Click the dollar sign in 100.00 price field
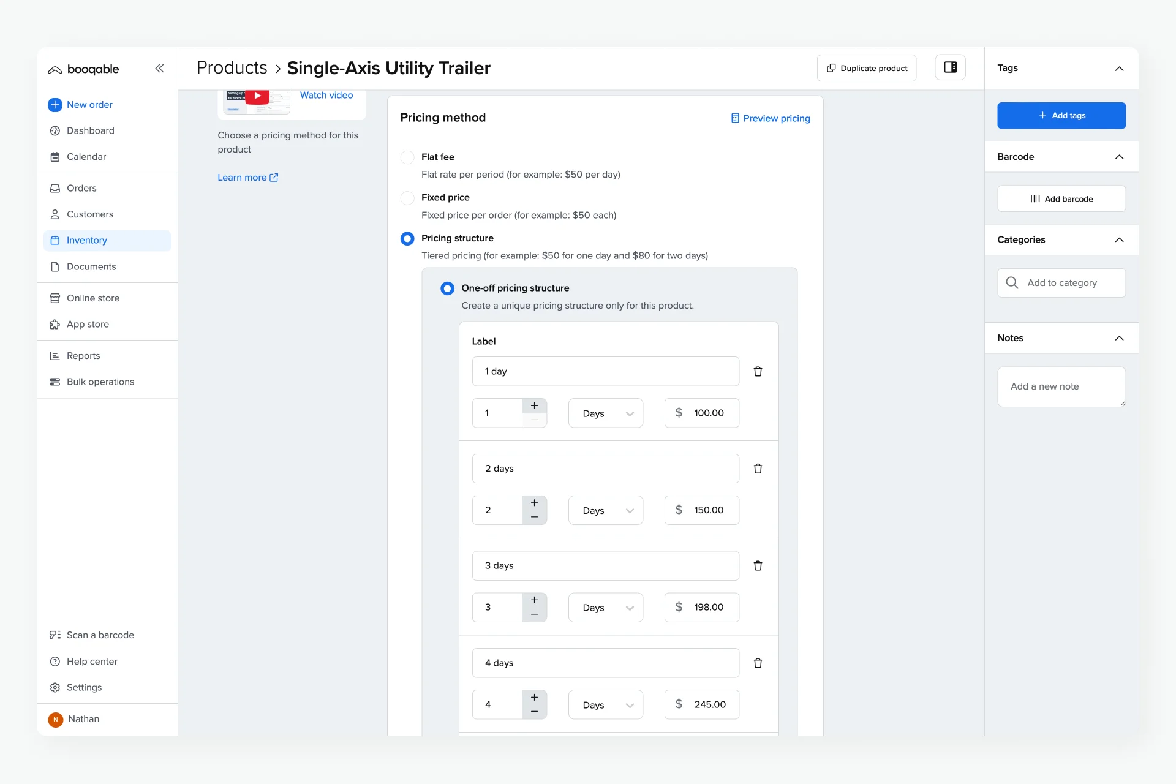Viewport: 1176px width, 784px height. click(679, 413)
